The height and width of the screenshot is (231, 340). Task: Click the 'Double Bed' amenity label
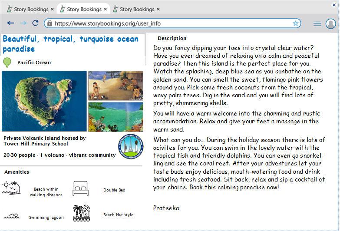114,190
